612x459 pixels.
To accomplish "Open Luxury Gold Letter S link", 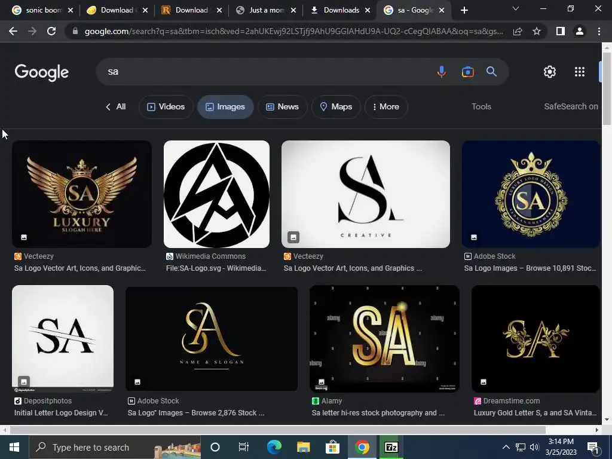I will pyautogui.click(x=535, y=412).
